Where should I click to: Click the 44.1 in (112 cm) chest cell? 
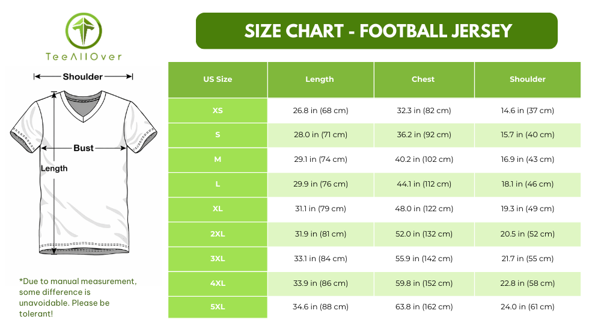[423, 184]
